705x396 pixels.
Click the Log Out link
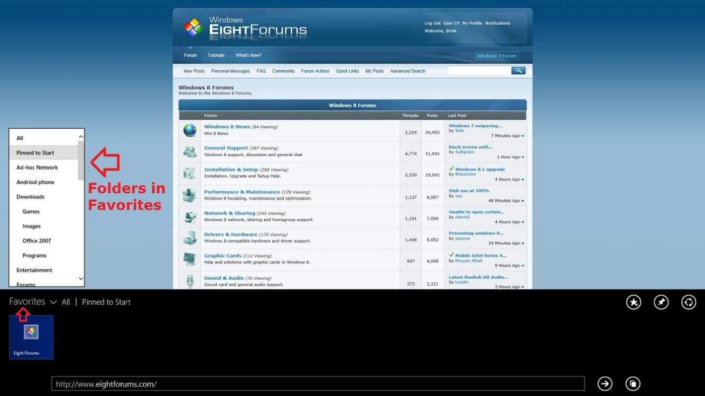point(432,23)
